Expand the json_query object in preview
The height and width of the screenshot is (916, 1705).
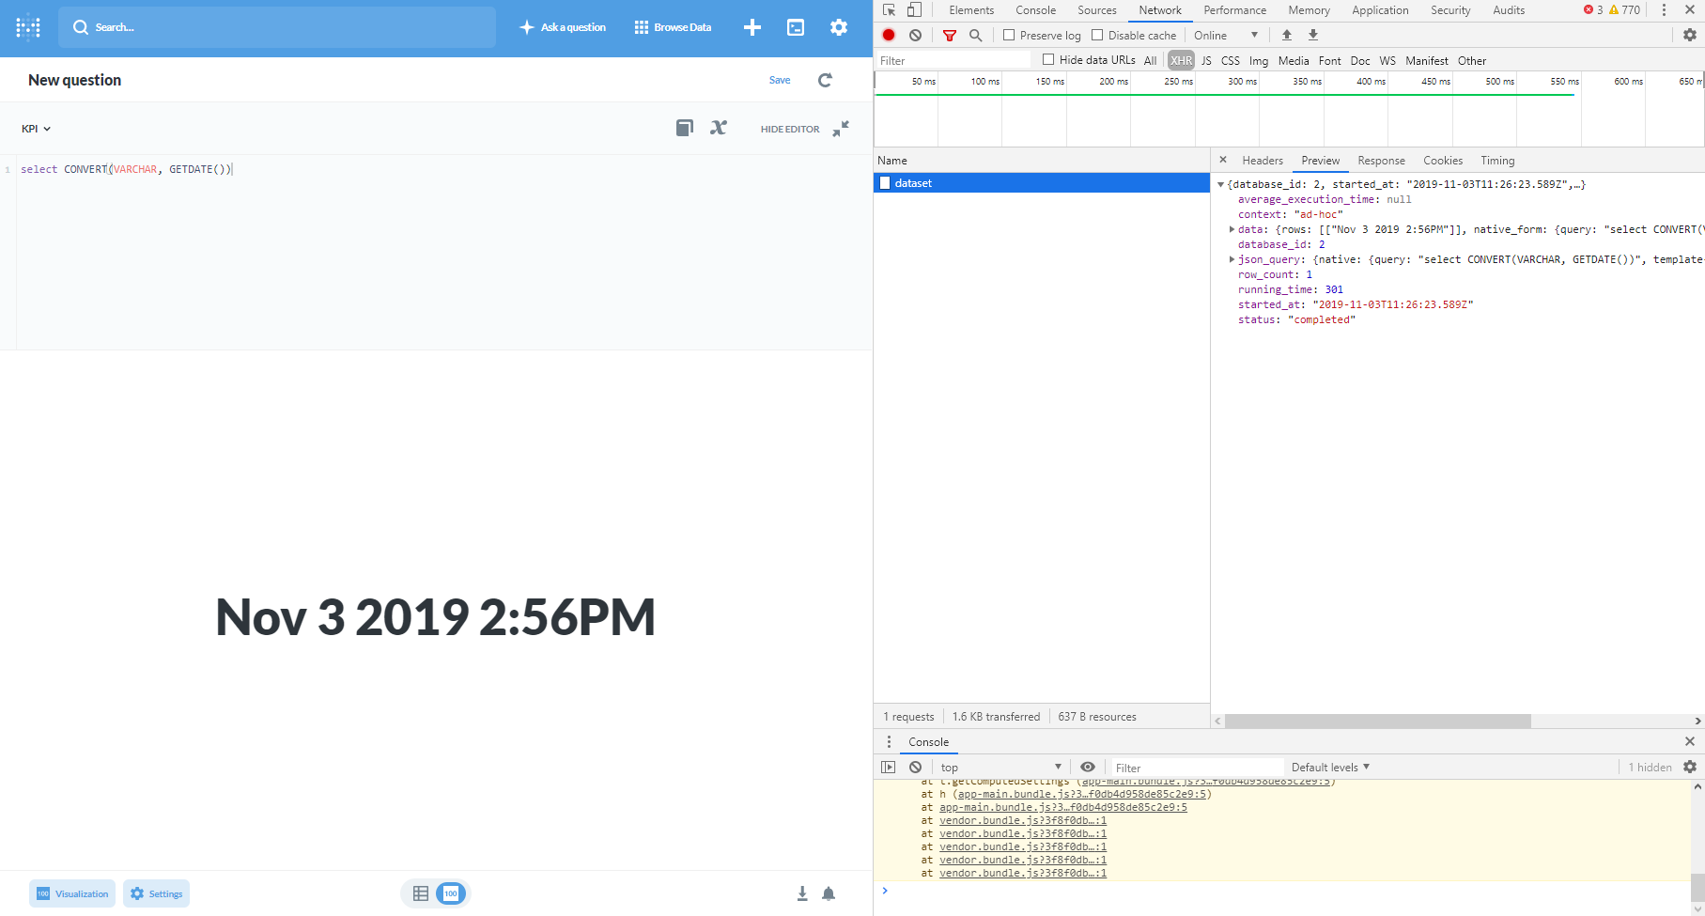[1232, 259]
